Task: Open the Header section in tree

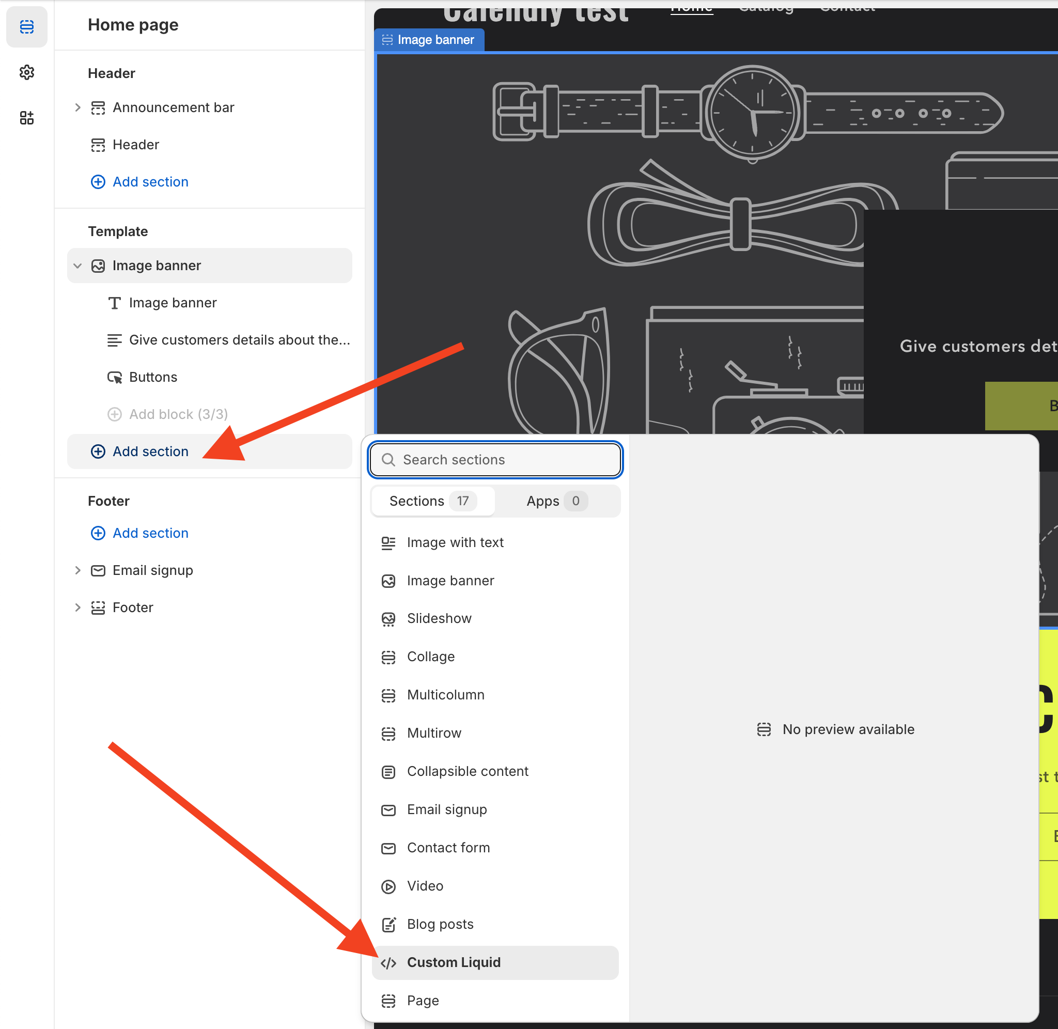Action: point(136,145)
